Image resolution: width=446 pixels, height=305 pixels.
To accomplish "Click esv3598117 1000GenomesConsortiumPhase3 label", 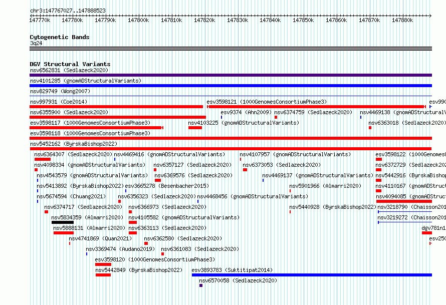I will point(90,123).
